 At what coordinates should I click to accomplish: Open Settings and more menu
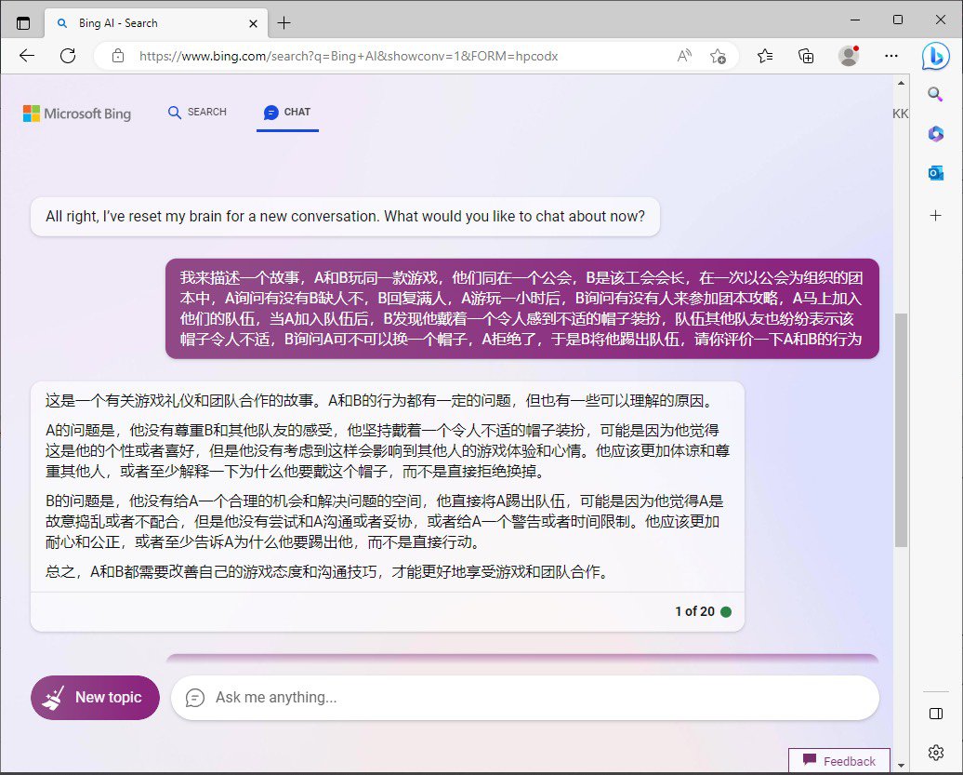tap(891, 56)
